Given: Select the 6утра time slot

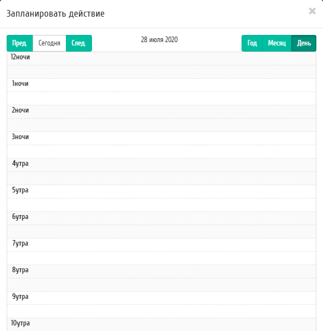Looking at the screenshot, I should pos(161,218).
